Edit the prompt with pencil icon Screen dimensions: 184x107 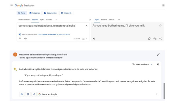click(x=158, y=55)
